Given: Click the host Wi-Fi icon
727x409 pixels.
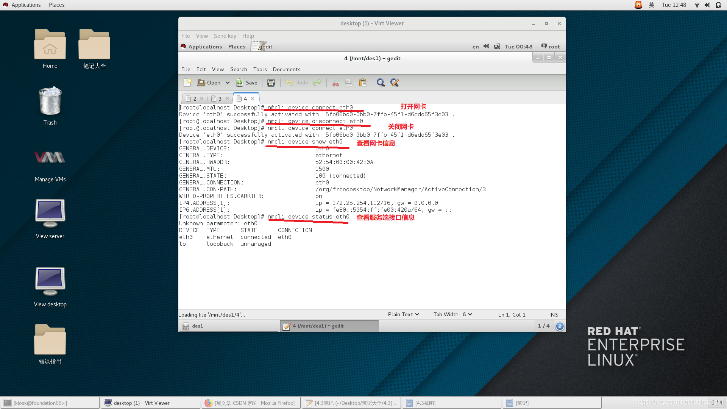Looking at the screenshot, I should 697,5.
